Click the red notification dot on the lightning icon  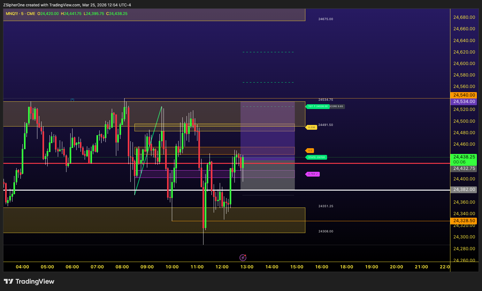click(246, 255)
